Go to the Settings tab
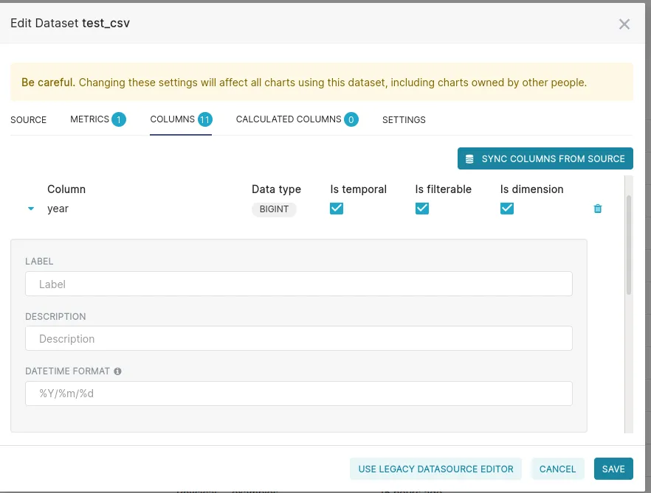 pyautogui.click(x=404, y=119)
